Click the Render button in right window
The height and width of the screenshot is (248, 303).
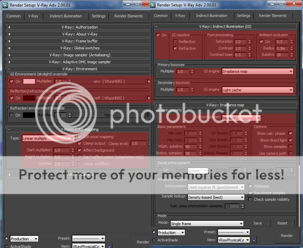click(x=287, y=236)
